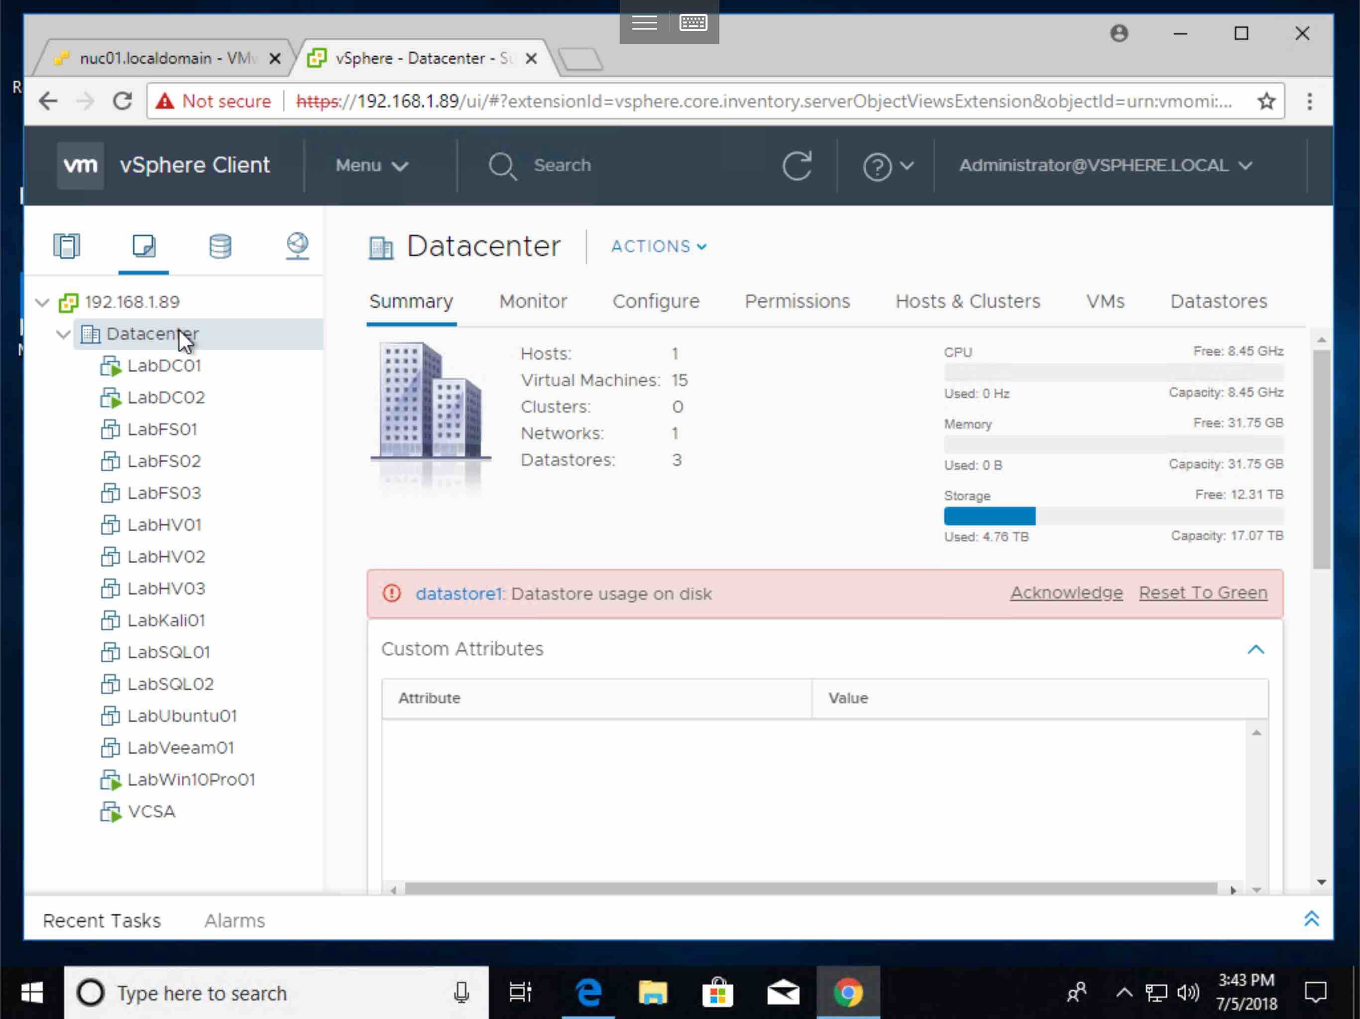This screenshot has height=1019, width=1360.
Task: Open the datastore1 link
Action: pyautogui.click(x=458, y=594)
